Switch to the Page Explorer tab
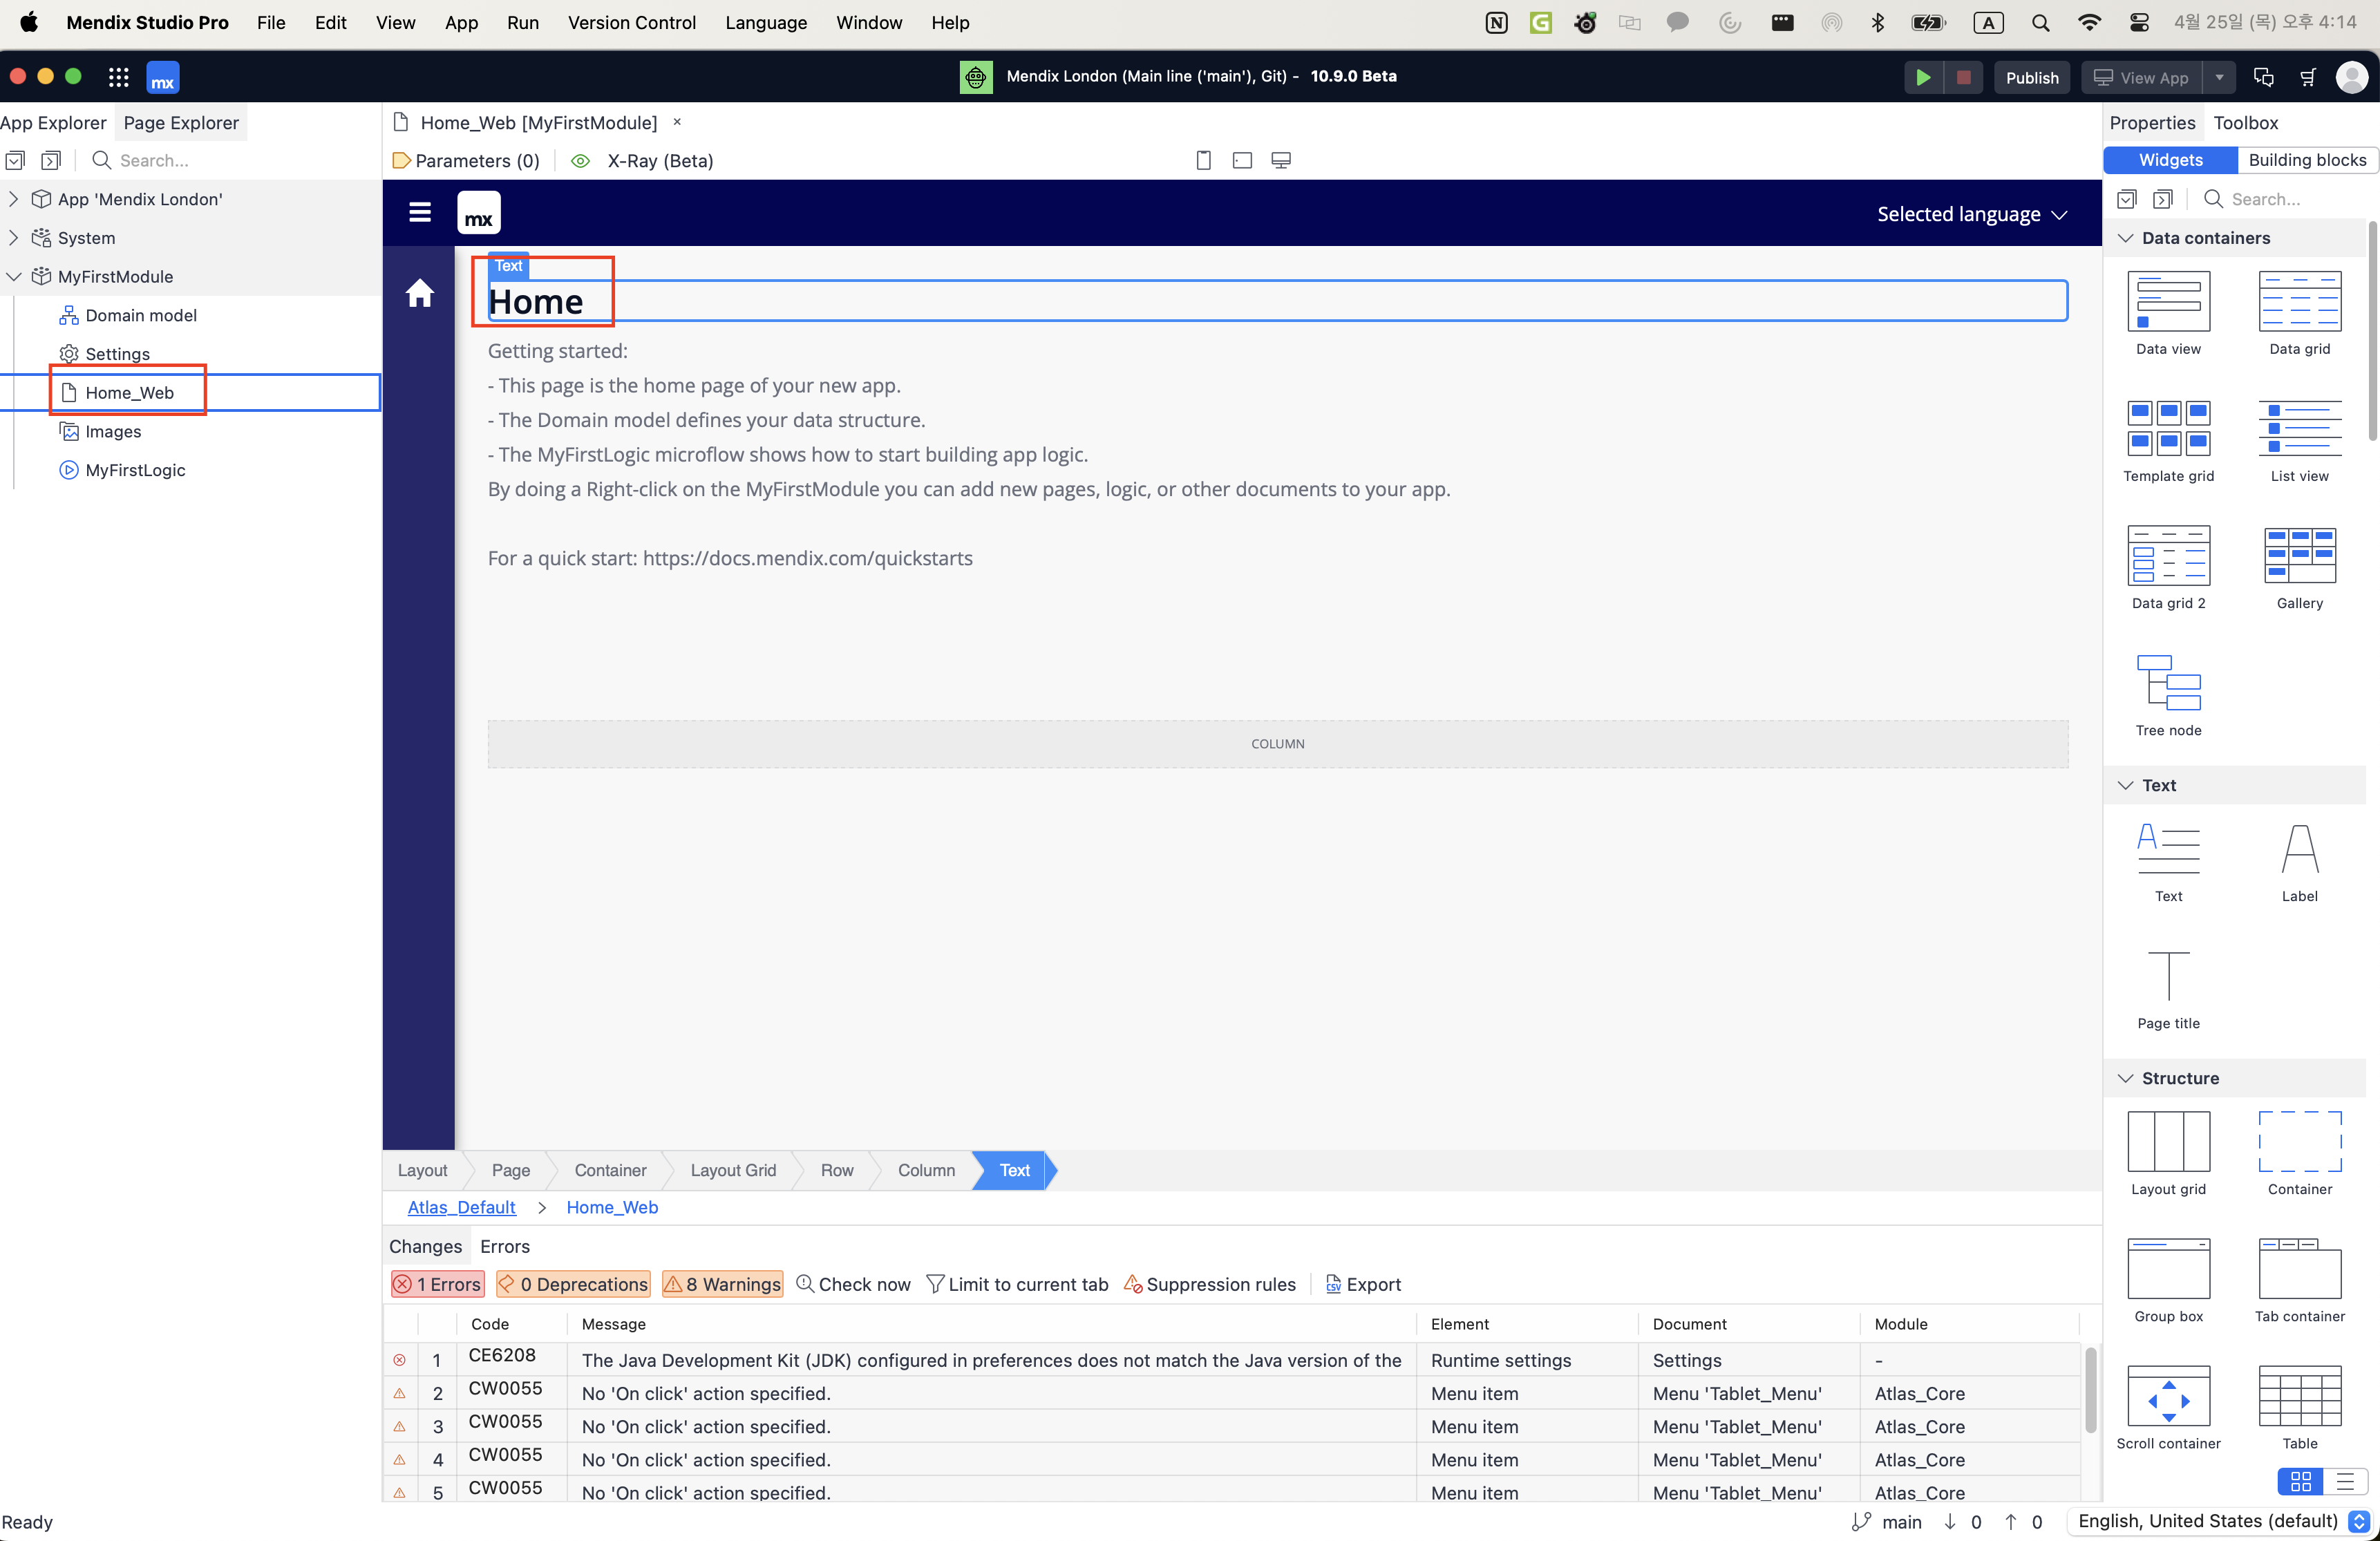 (x=181, y=123)
